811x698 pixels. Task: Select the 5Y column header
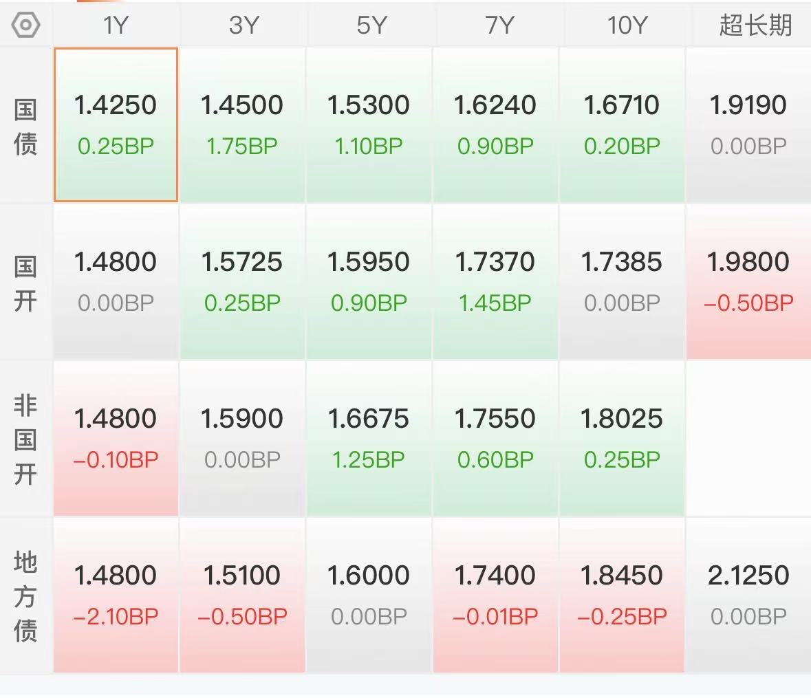click(371, 25)
